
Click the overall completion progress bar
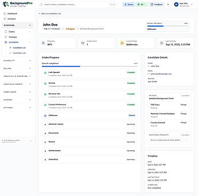[x=89, y=67]
